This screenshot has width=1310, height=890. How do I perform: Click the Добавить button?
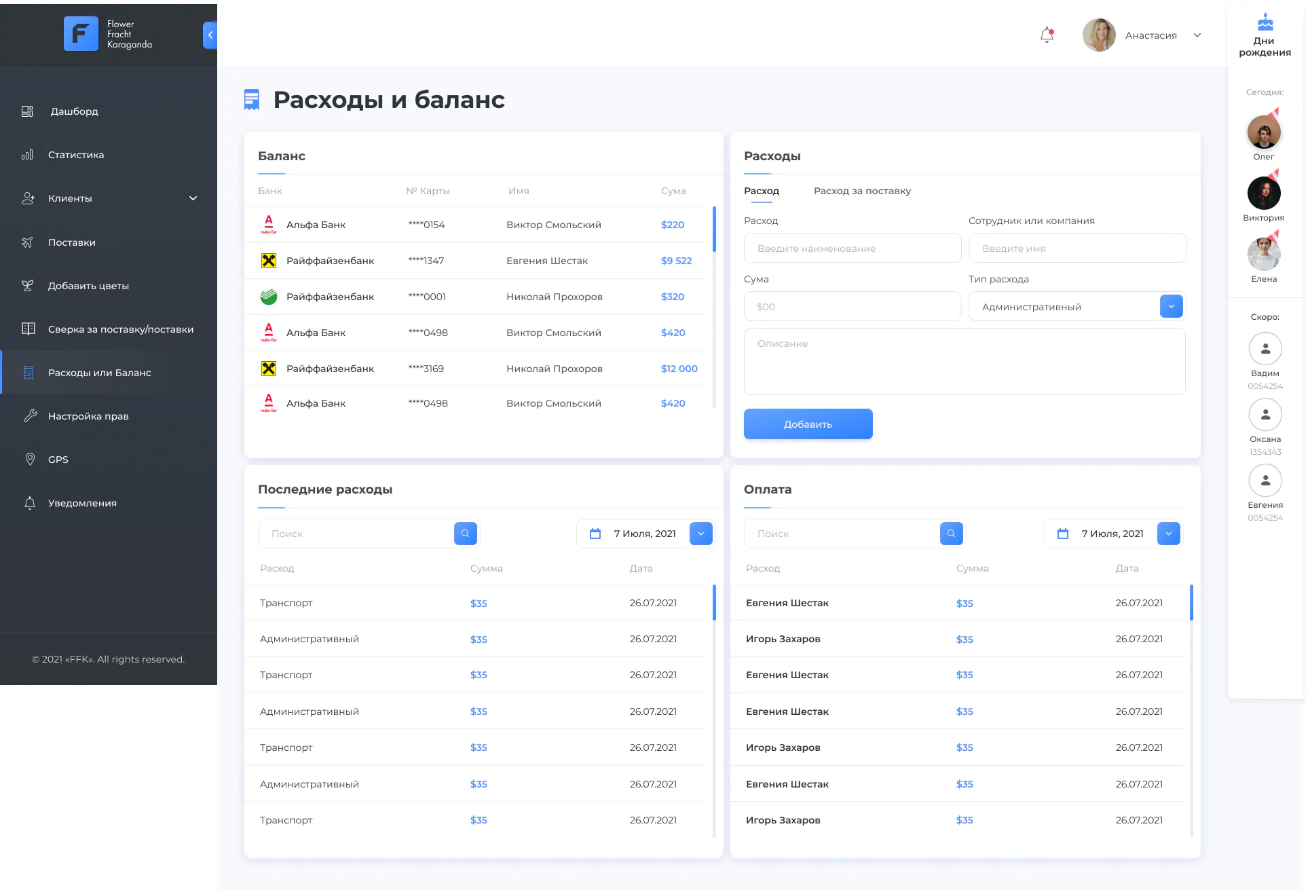click(x=808, y=424)
